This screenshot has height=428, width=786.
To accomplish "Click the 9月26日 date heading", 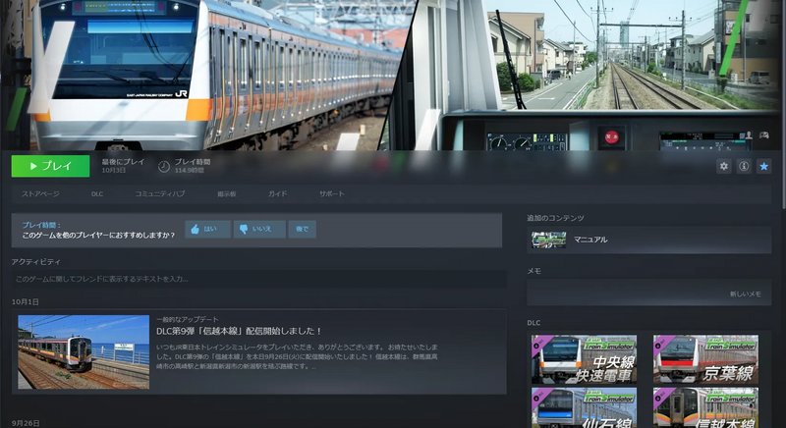I will [26, 423].
